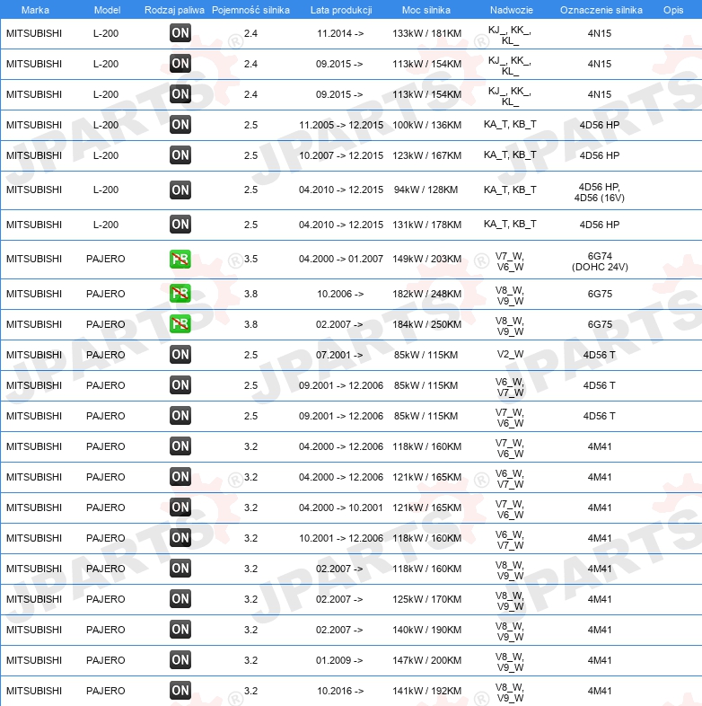Click the 4D56 T cell in the V2_W row
This screenshot has height=706, width=702.
coord(600,356)
